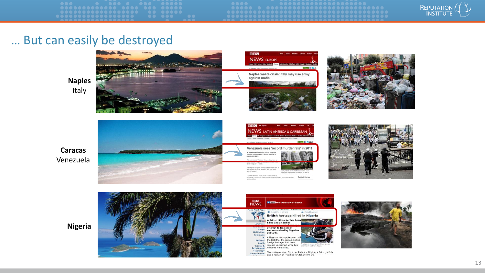Click the world map icon in Nigeria article sidebar
Viewport: 485px width, 273px height.
tap(258, 215)
